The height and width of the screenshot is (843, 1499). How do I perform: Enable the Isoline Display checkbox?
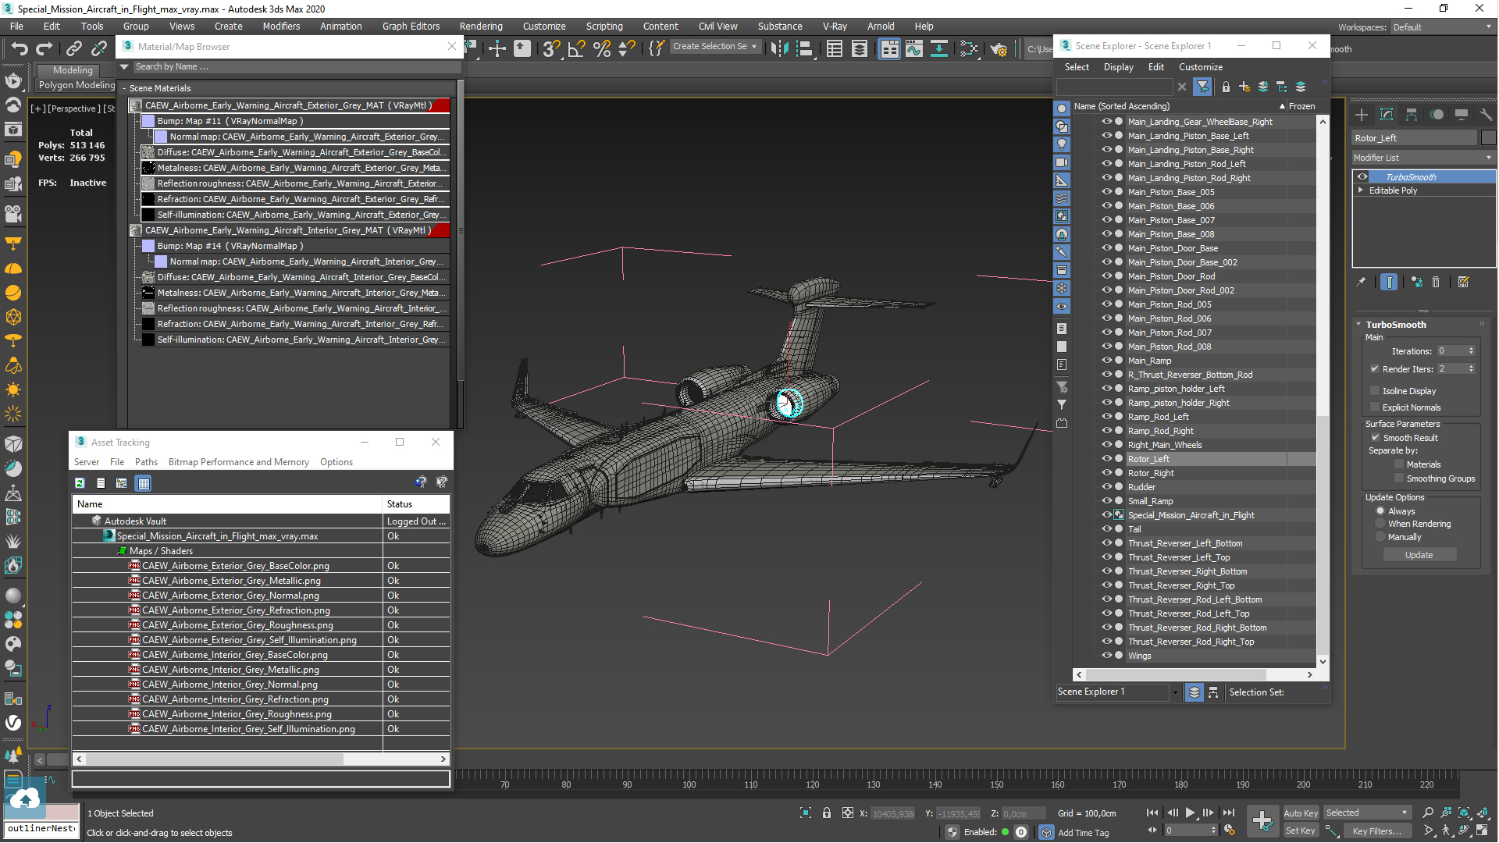pyautogui.click(x=1375, y=391)
